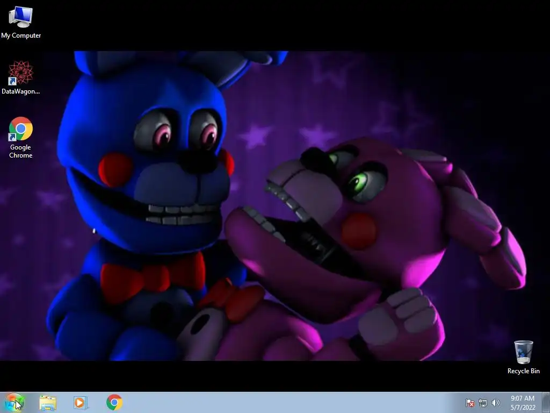The width and height of the screenshot is (550, 413).
Task: Select the Google Chrome desktop shortcut
Action: [x=21, y=138]
